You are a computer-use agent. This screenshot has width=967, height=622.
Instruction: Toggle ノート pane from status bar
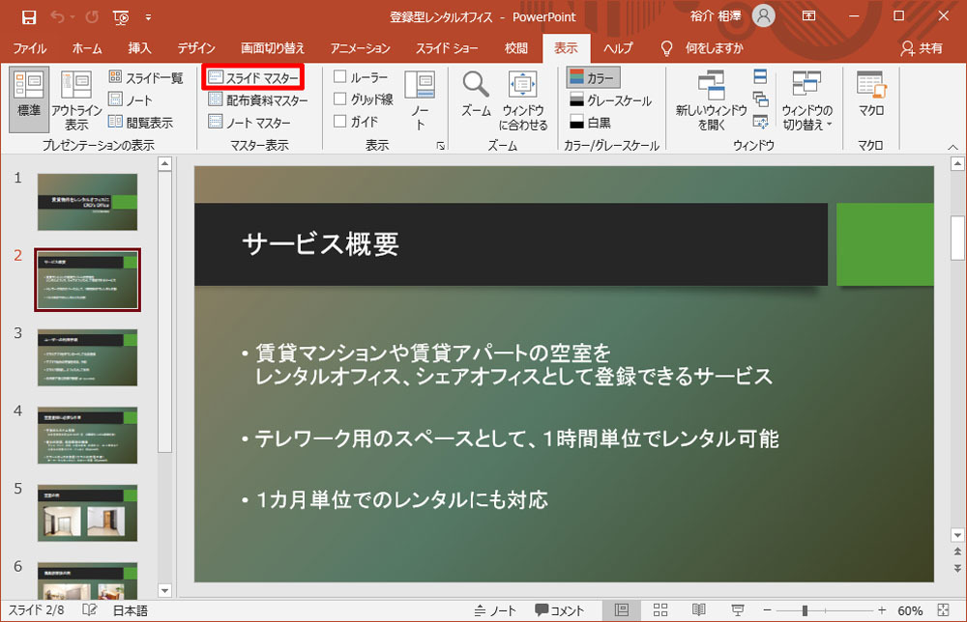pyautogui.click(x=494, y=610)
